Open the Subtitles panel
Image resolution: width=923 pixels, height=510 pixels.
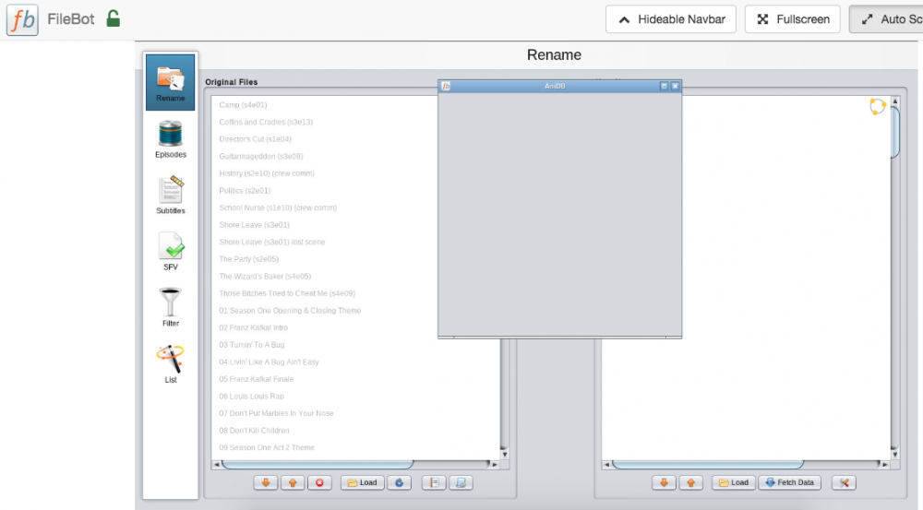coord(170,196)
